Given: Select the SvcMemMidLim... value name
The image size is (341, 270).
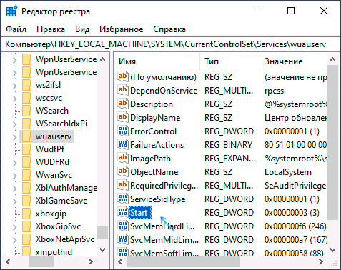Looking at the screenshot, I should coord(164,240).
